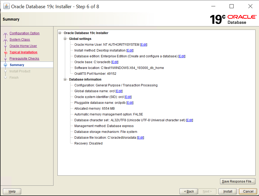The height and width of the screenshot is (196, 259).
Task: Select the Database storage mechanism row
Action: tap(106, 132)
